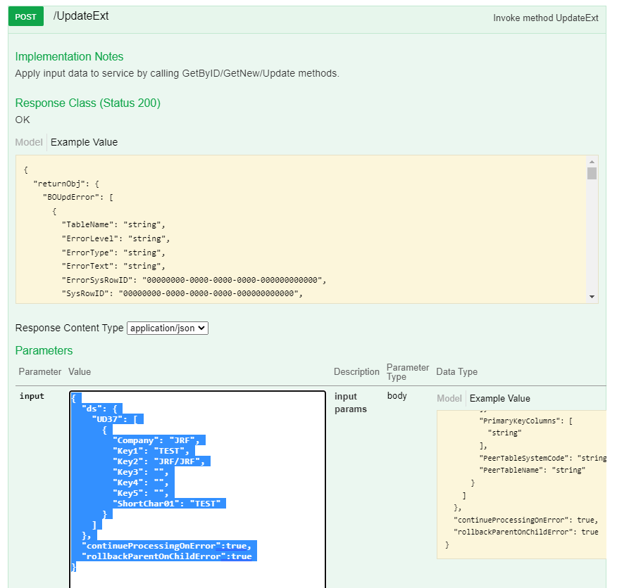Switch to the Model view for Response Class
Screen dimensions: 617x588
(x=28, y=142)
